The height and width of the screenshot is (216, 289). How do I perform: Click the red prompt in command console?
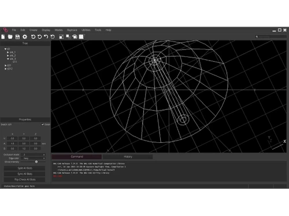[58, 176]
